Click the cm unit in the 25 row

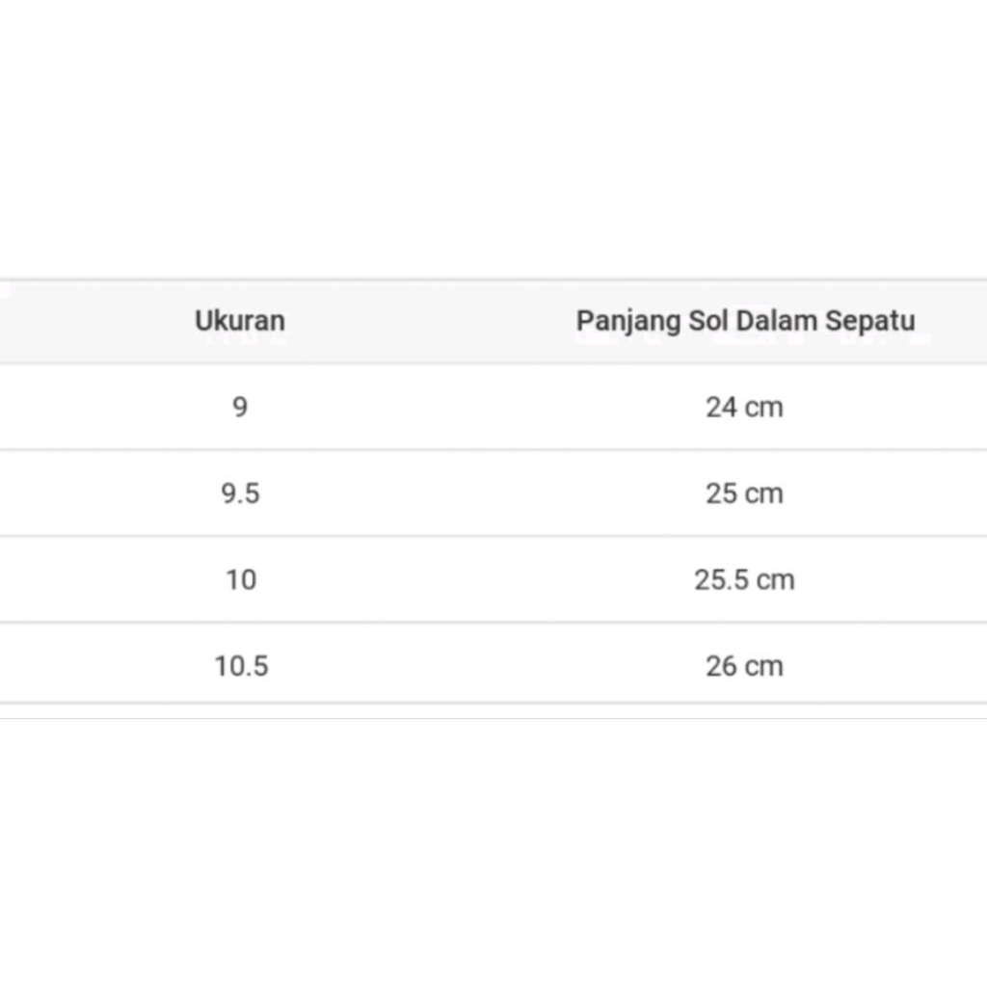point(764,494)
